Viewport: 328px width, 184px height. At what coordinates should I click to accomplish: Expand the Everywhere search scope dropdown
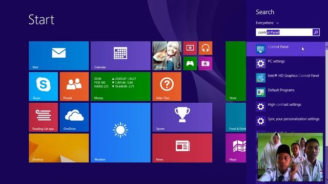[x=267, y=23]
